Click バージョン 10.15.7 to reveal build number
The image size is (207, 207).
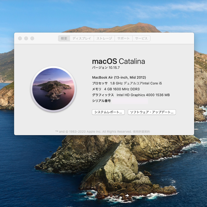click(106, 67)
